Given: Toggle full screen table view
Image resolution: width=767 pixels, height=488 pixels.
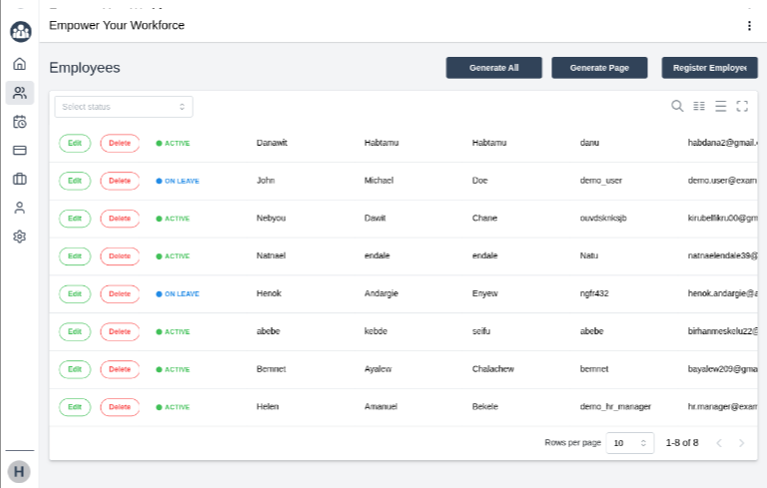Looking at the screenshot, I should coord(742,106).
